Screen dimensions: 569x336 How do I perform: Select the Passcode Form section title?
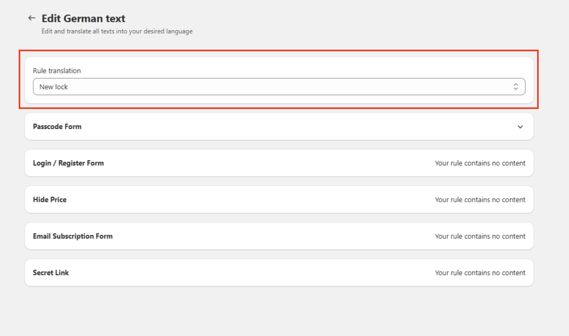(57, 127)
